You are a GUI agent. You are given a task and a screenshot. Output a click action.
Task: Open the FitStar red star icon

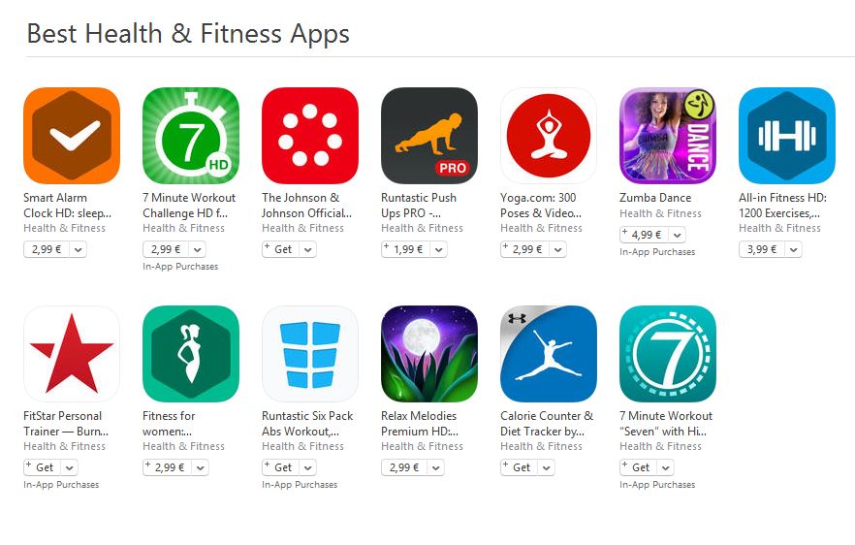click(72, 354)
